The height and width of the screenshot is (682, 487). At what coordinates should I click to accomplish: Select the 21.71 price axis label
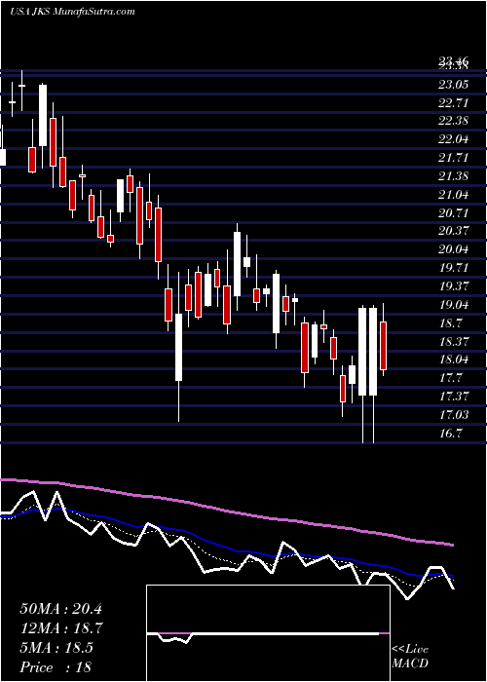(x=454, y=158)
